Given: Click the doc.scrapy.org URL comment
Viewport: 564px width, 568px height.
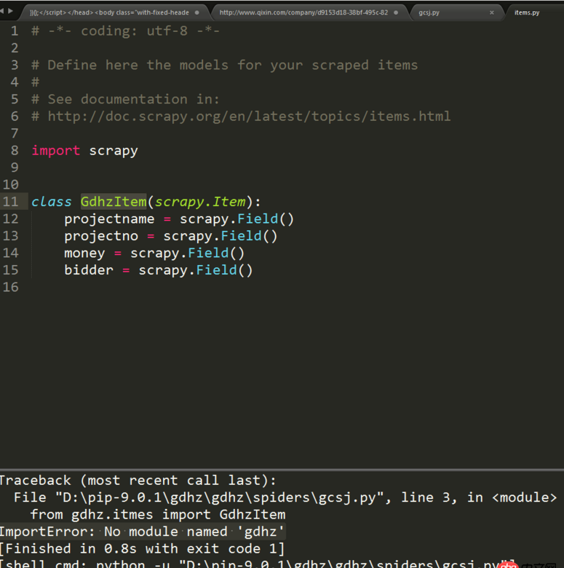Looking at the screenshot, I should pos(241,117).
